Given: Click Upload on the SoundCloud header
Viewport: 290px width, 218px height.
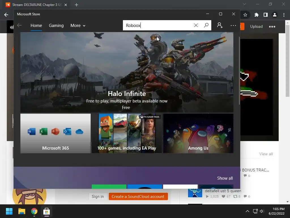Looking at the screenshot, I should [x=256, y=26].
